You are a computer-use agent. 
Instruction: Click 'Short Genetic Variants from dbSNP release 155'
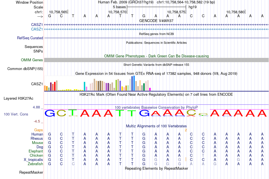156,65
